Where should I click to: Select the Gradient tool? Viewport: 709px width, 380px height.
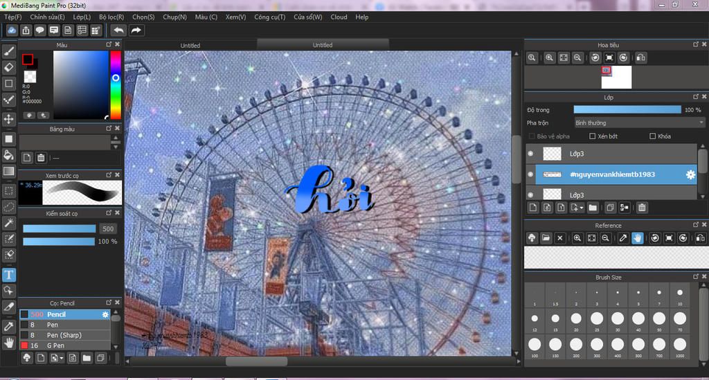coord(8,171)
